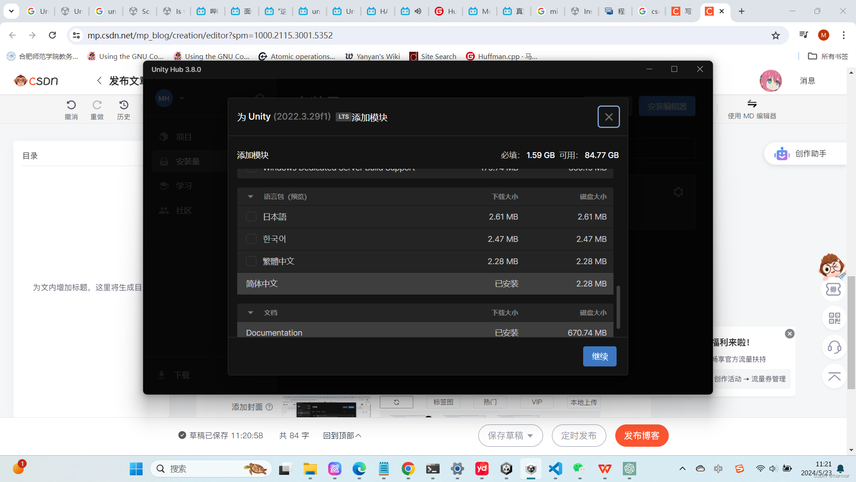Select the 本地上传 cover tab
856x482 pixels.
point(584,402)
